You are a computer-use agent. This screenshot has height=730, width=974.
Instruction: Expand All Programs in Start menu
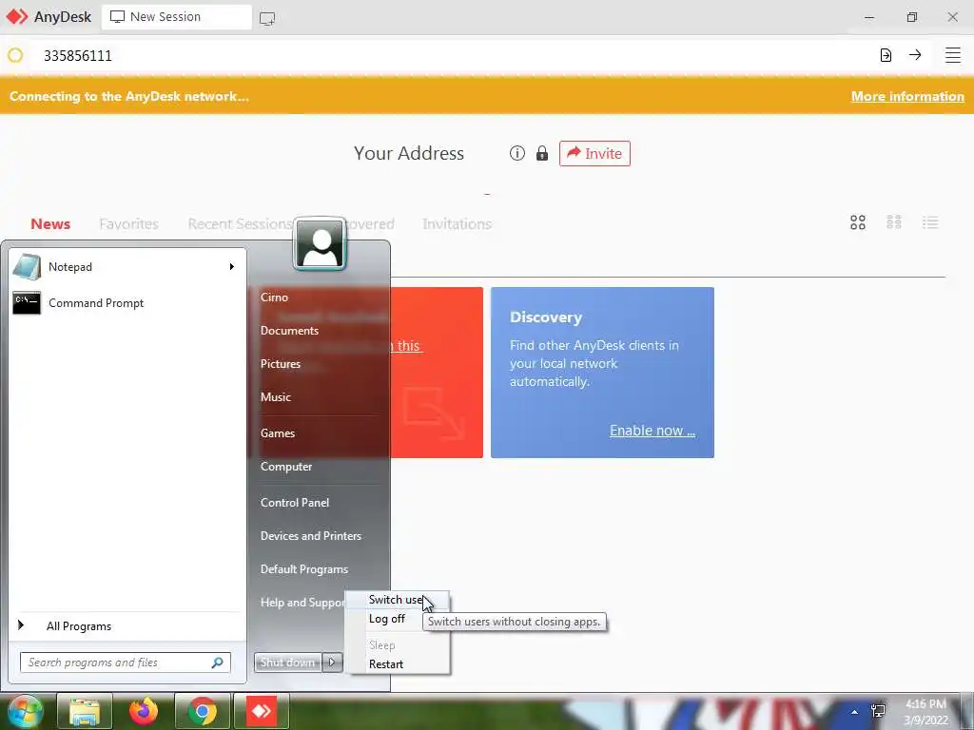(x=79, y=626)
